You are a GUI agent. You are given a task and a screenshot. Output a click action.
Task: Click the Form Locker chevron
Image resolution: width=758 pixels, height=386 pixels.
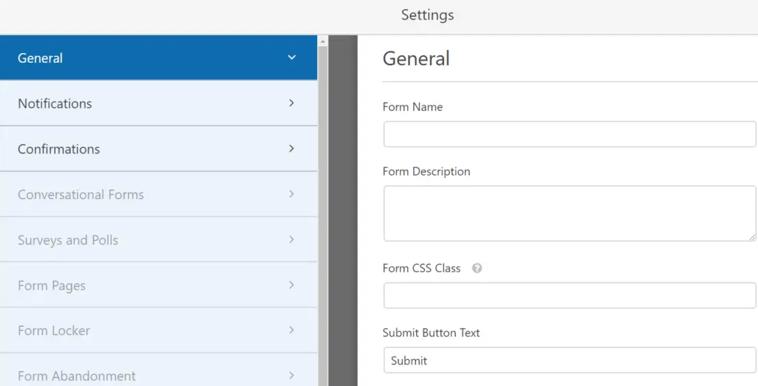click(292, 331)
